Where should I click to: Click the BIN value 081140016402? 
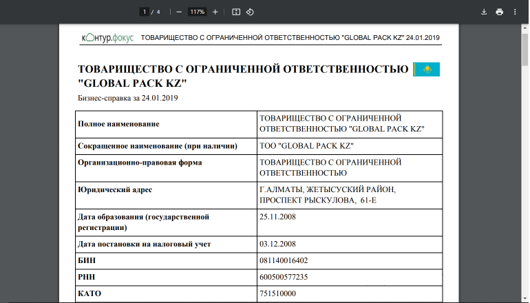coord(284,260)
